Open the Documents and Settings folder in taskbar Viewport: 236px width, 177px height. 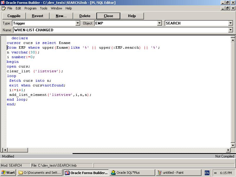(40, 173)
